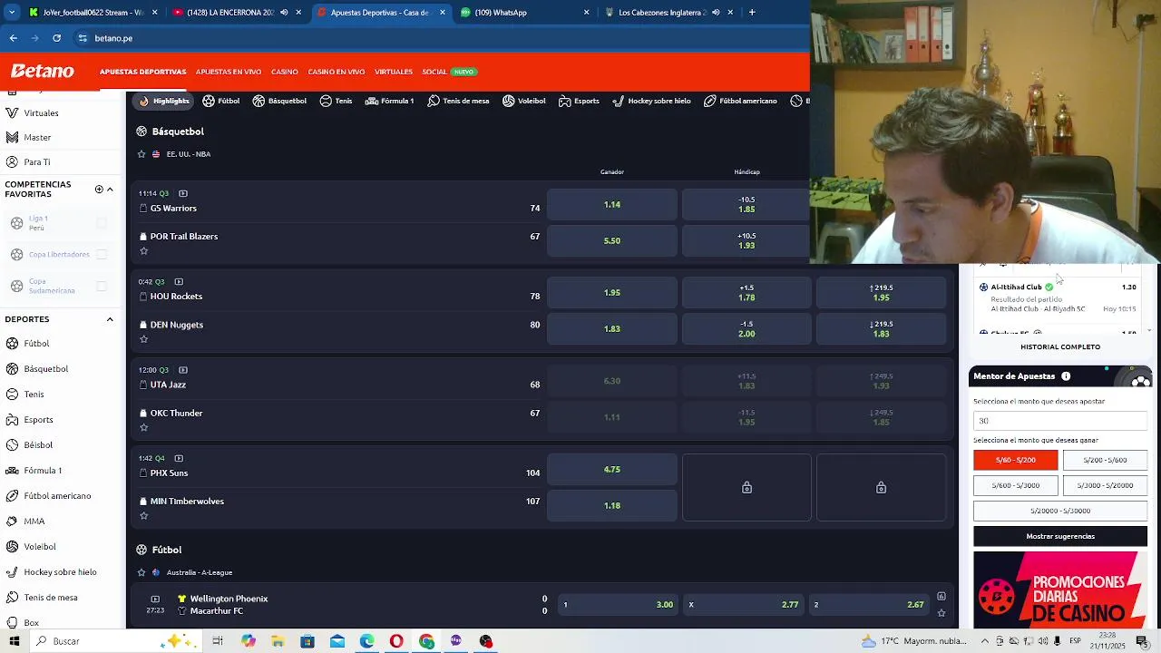The image size is (1161, 653).
Task: Open Historial Completo of bets
Action: (1060, 346)
